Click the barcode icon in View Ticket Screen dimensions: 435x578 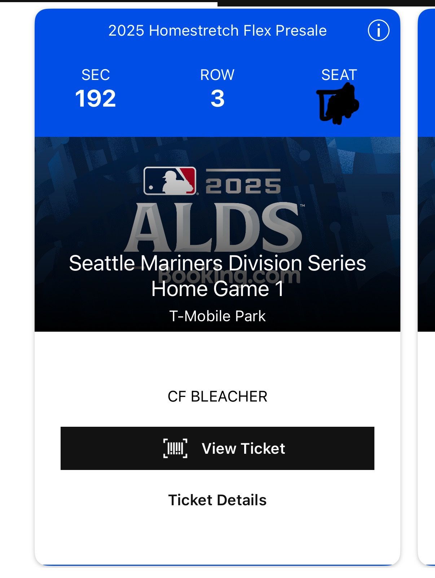click(x=175, y=448)
